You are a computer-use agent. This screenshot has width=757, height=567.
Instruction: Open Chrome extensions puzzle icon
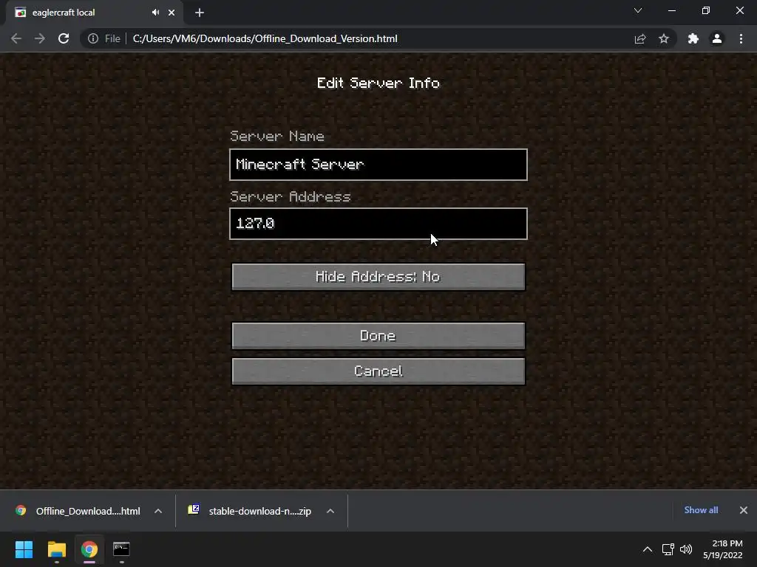pos(693,38)
